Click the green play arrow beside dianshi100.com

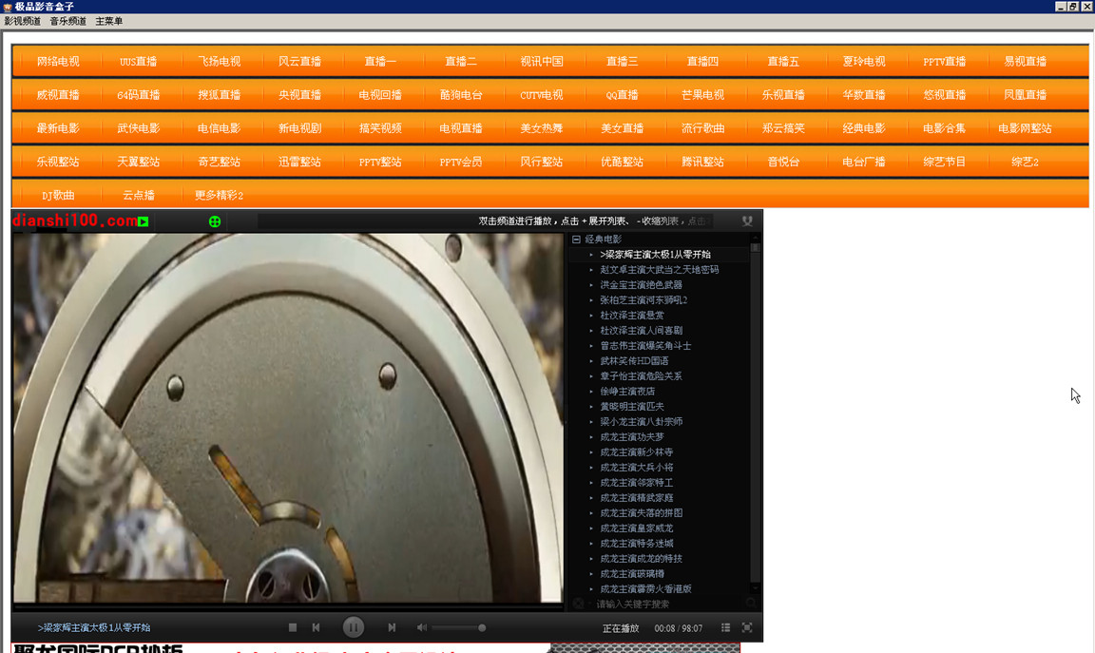pyautogui.click(x=144, y=222)
